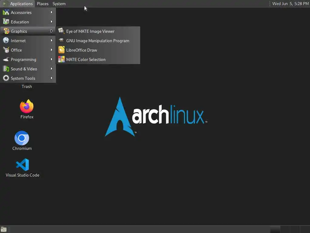Image resolution: width=310 pixels, height=233 pixels.
Task: Select MATE Color Selection entry
Action: tap(98, 59)
